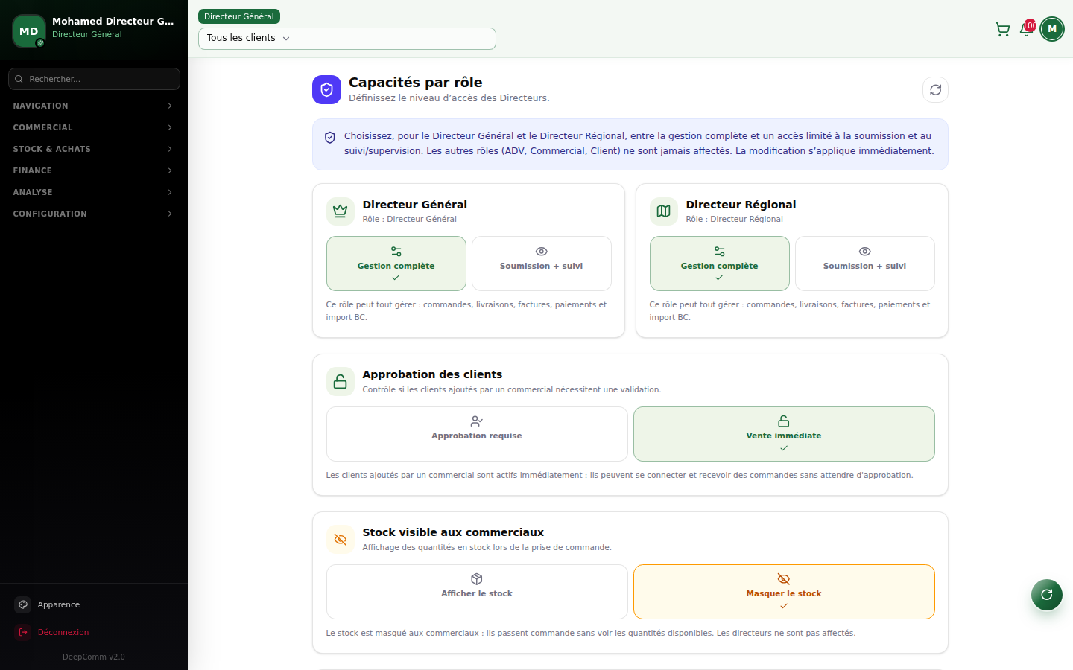Click the Déconnexion link

pos(63,632)
